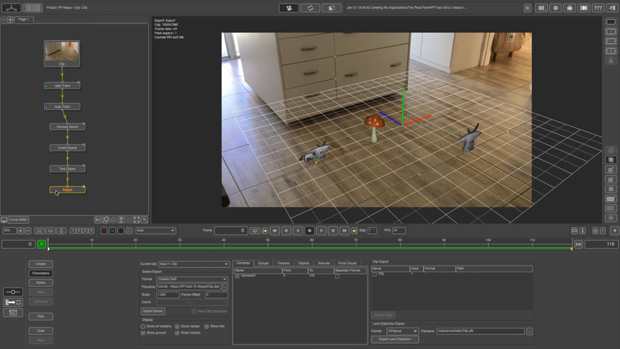Click the help question marks icon
Screen dimensions: 620x349
click(598, 8)
